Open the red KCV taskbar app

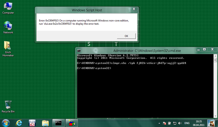(x=32, y=123)
